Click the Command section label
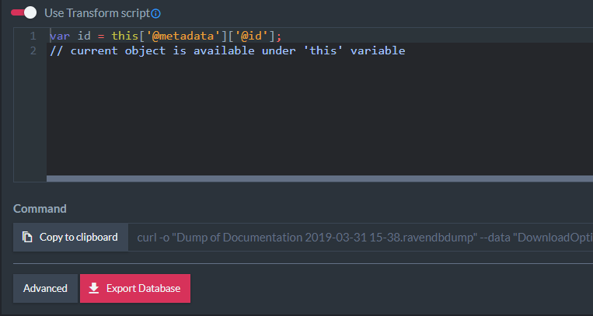This screenshot has width=593, height=316. coord(40,209)
